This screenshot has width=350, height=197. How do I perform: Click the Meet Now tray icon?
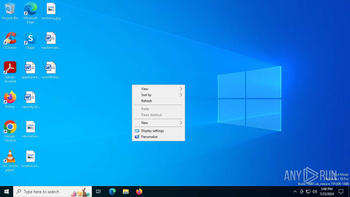[x=302, y=192]
